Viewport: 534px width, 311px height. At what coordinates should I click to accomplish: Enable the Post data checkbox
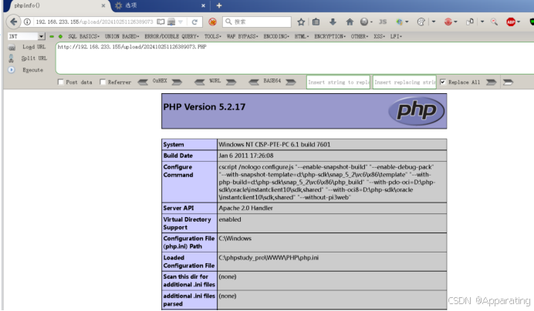(x=61, y=82)
